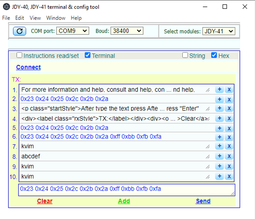Screen dimensions: 255x219
Task: Click the TX row 1 text field
Action: [115, 90]
